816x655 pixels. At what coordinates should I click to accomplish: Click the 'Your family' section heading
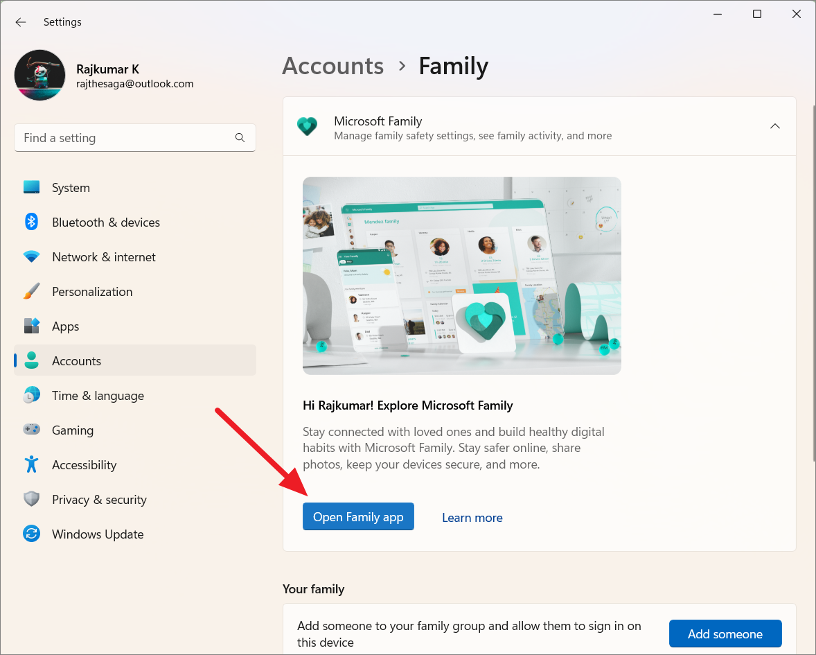click(x=313, y=589)
